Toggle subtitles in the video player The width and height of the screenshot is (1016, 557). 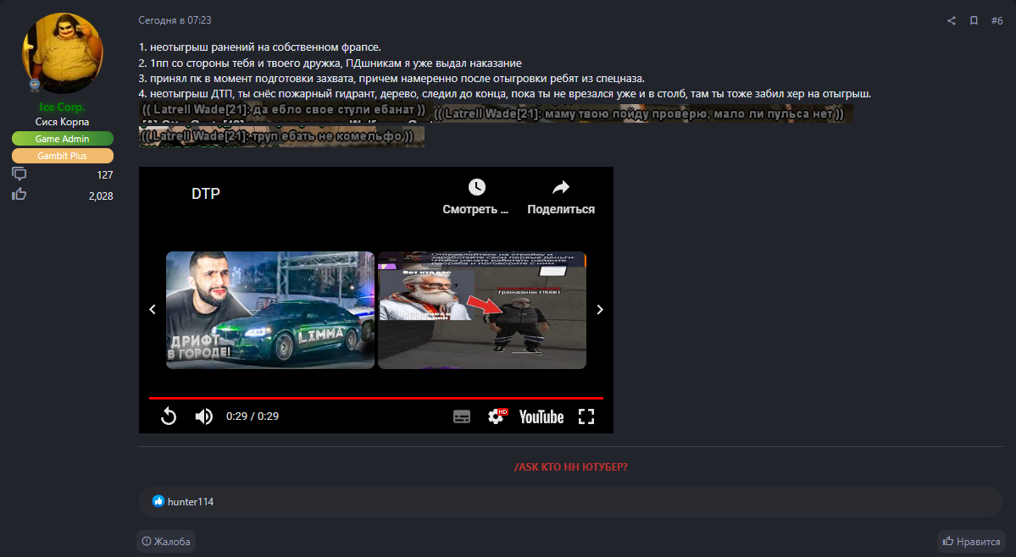click(462, 416)
